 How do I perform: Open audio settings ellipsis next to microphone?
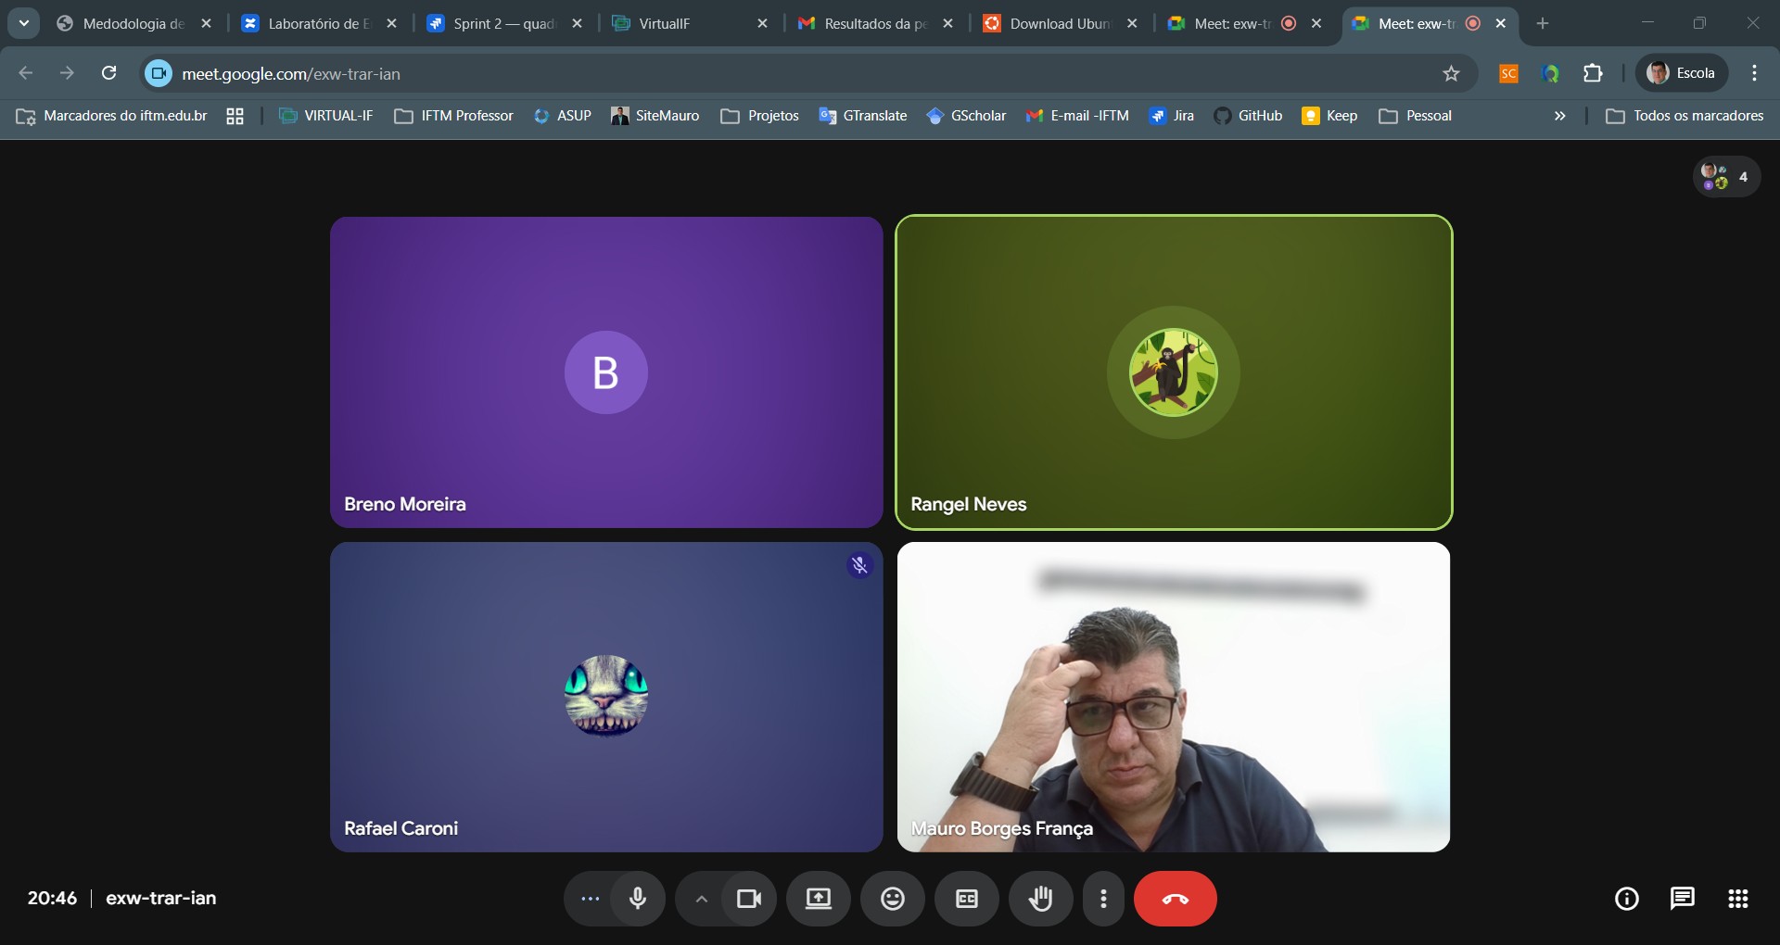pyautogui.click(x=590, y=899)
